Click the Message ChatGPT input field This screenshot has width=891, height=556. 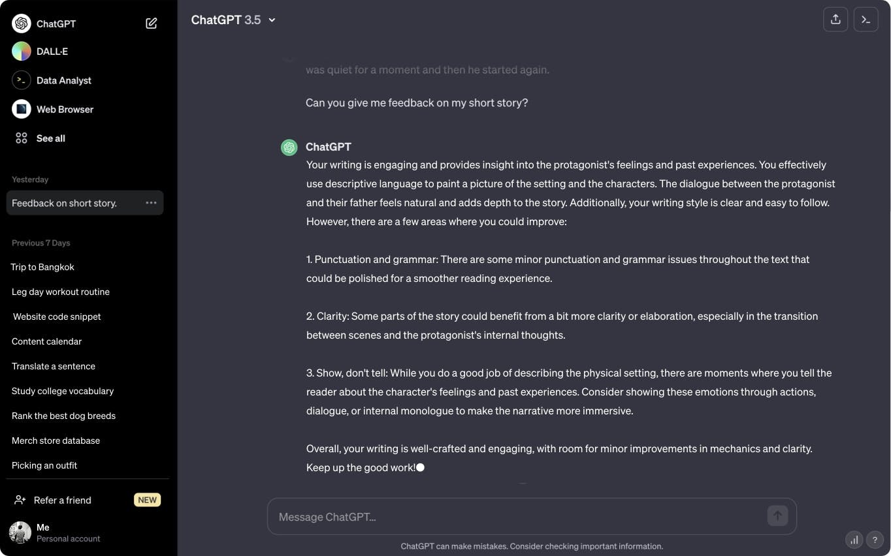(x=516, y=517)
